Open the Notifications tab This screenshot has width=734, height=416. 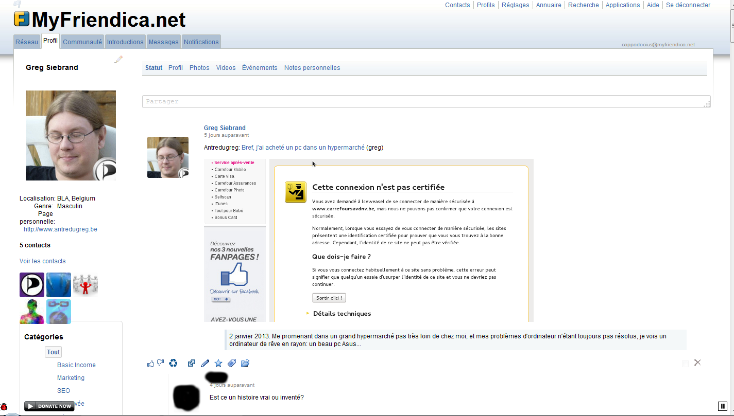(x=201, y=42)
